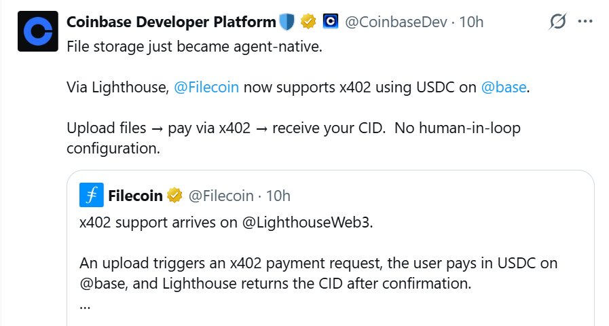Image resolution: width=609 pixels, height=326 pixels.
Task: Click the small Coinbase affiliate badge icon
Action: pos(331,22)
